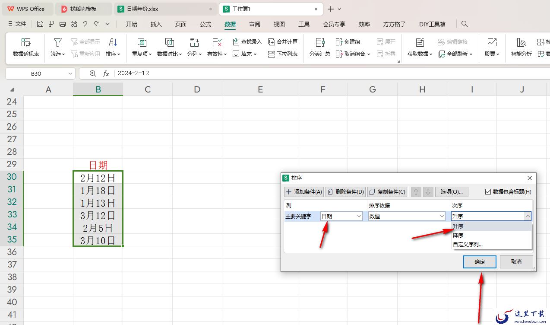The image size is (550, 325).
Task: Select row 38 header
Action: [x=12, y=277]
